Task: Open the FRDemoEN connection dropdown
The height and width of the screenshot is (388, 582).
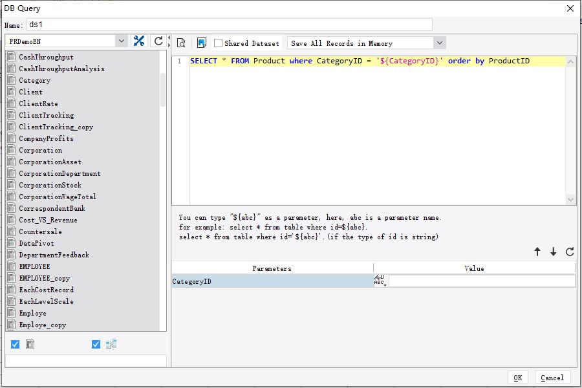Action: [x=122, y=40]
